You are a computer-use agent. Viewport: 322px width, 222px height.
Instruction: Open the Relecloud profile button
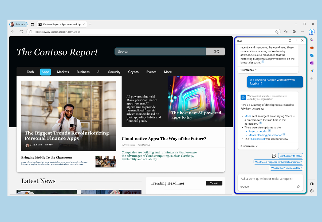18,24
